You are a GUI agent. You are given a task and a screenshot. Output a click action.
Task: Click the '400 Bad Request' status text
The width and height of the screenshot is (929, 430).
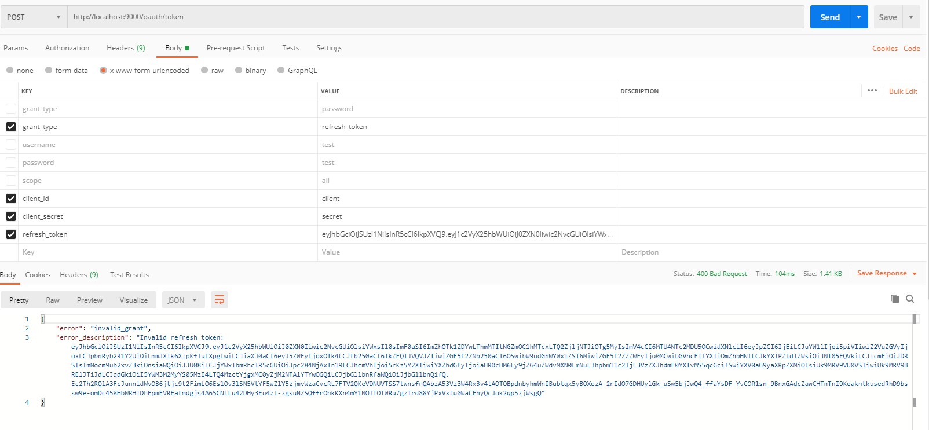722,274
